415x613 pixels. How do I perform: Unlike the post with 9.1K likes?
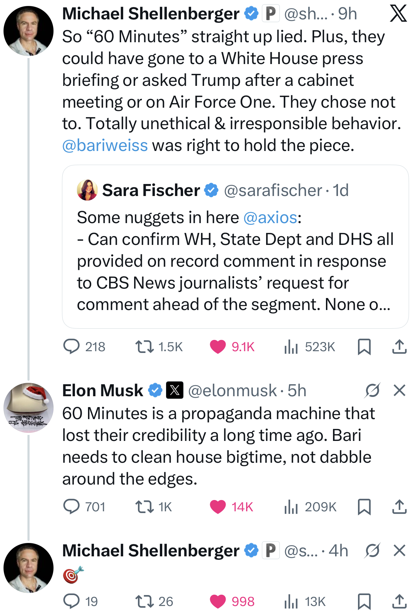click(218, 347)
